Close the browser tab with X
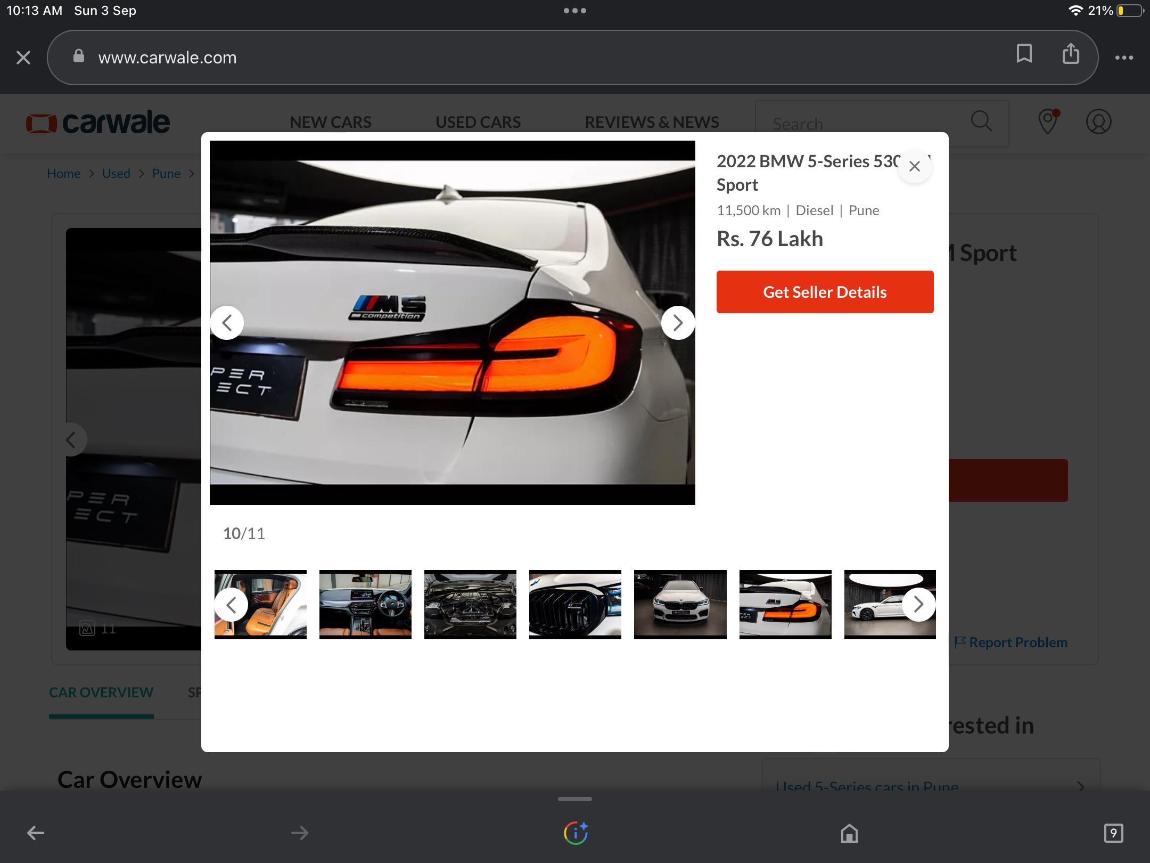This screenshot has height=863, width=1150. click(x=23, y=58)
